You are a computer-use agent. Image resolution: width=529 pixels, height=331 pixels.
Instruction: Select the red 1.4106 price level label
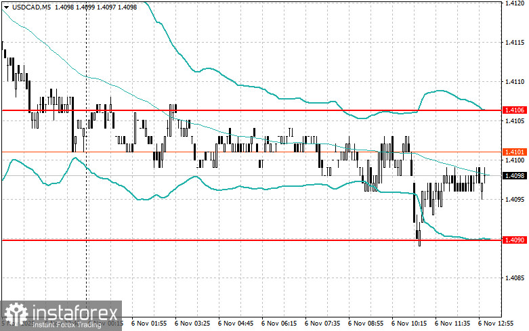point(515,110)
